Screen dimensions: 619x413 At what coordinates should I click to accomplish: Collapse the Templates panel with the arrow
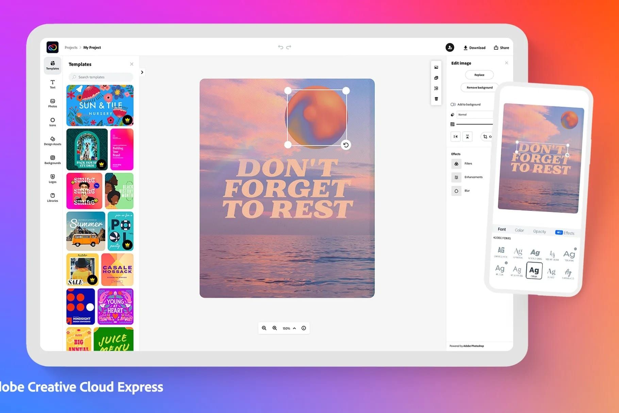[x=142, y=72]
